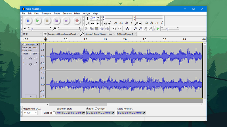
Task: Click the output volume slider handle
Action: pos(32,29)
